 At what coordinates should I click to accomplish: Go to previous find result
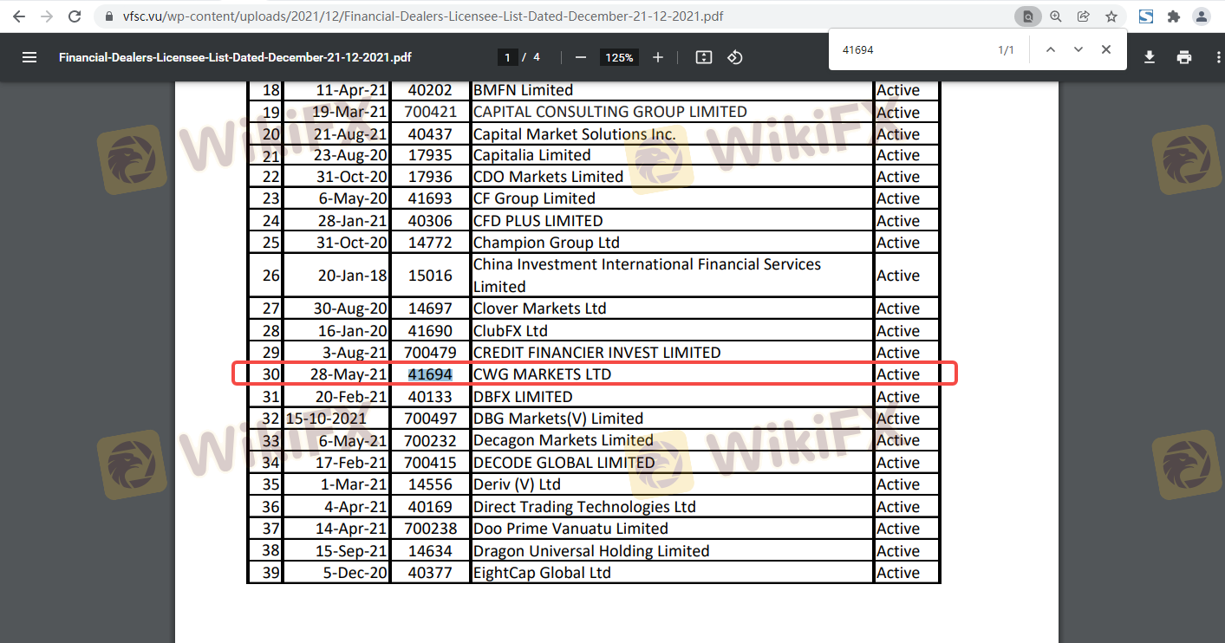(x=1051, y=49)
